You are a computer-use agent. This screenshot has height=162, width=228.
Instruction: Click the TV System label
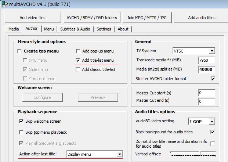[146, 51]
